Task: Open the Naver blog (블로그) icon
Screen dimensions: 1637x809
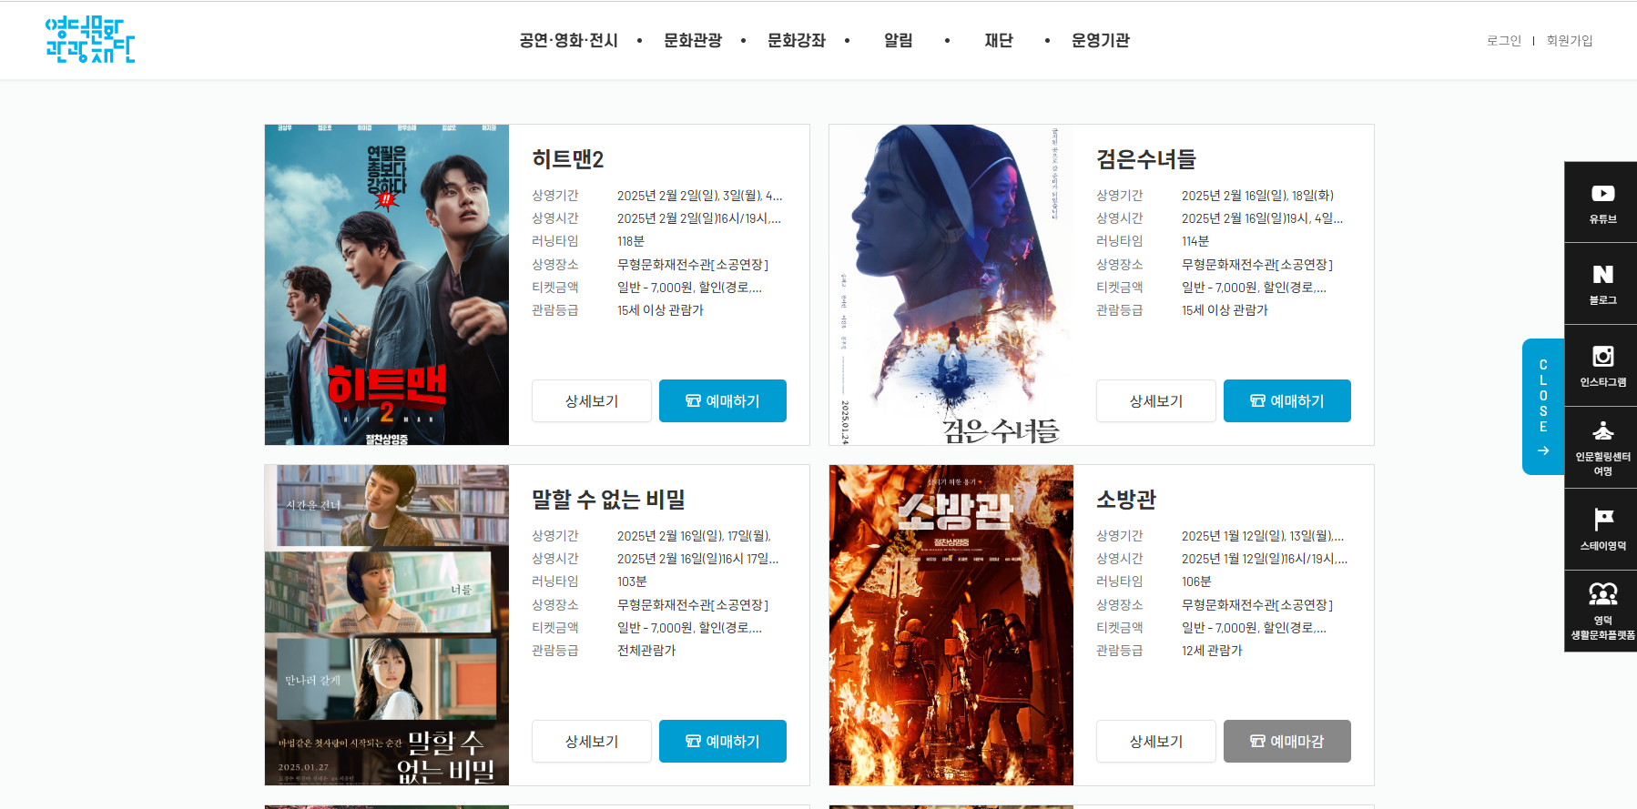Action: (x=1602, y=284)
